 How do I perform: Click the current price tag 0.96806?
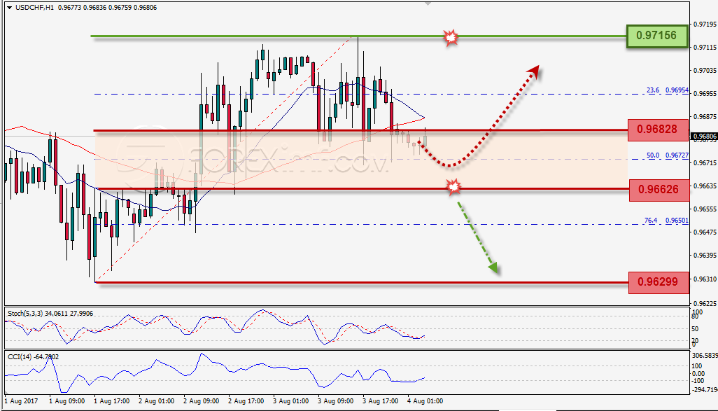point(704,137)
